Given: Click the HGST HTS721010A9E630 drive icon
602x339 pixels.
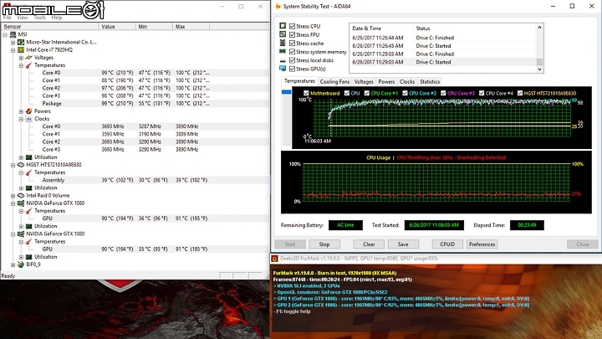Looking at the screenshot, I should click(21, 165).
